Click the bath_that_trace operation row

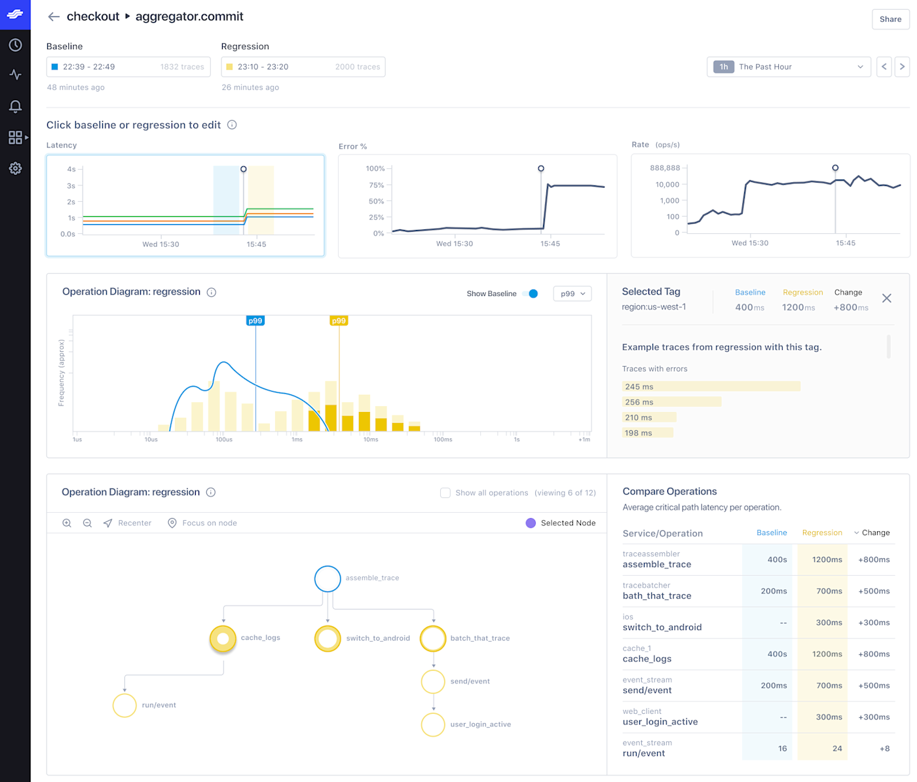pyautogui.click(x=759, y=591)
